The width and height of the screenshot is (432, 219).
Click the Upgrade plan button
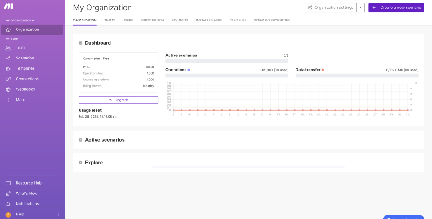tap(119, 100)
